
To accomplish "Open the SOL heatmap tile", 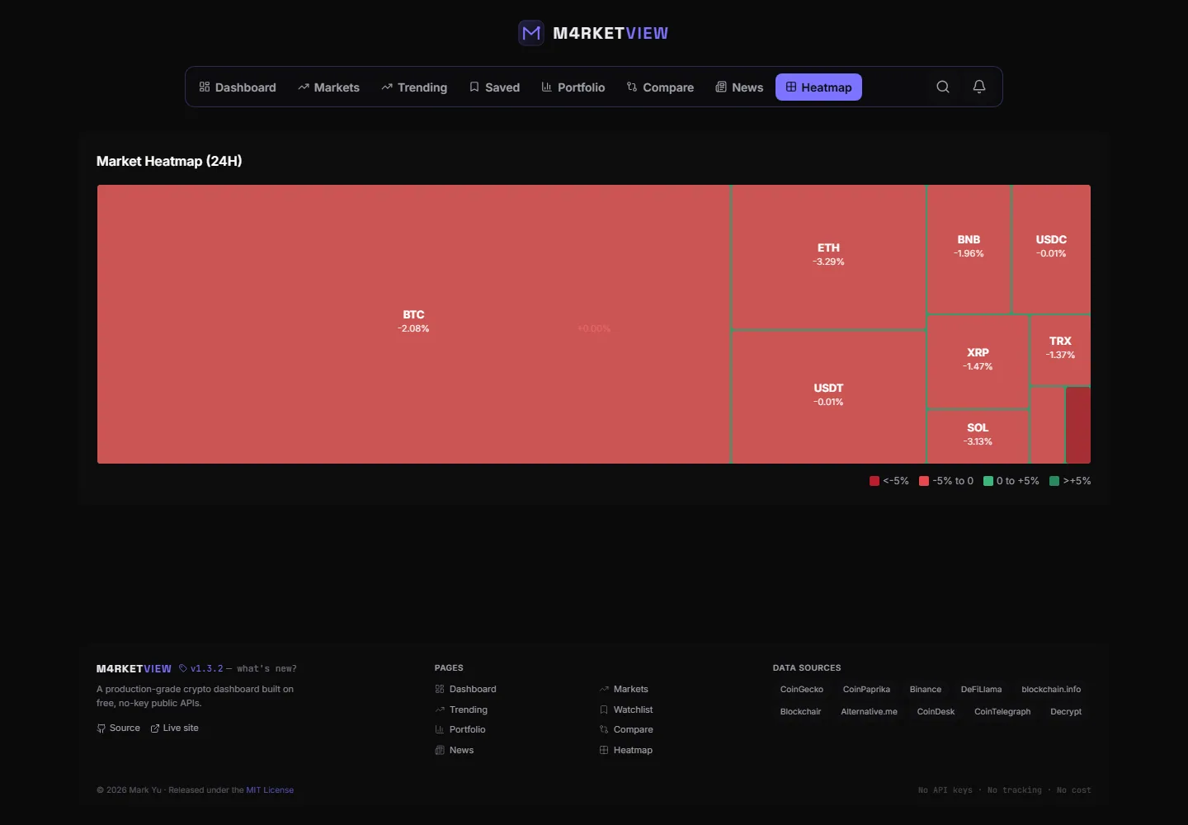I will [x=978, y=436].
